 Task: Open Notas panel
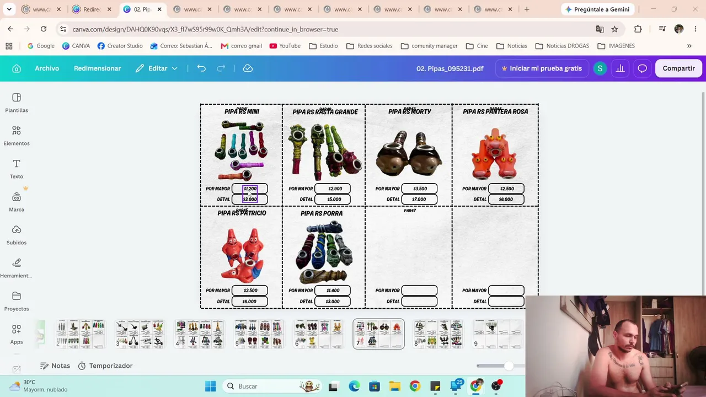(x=55, y=366)
